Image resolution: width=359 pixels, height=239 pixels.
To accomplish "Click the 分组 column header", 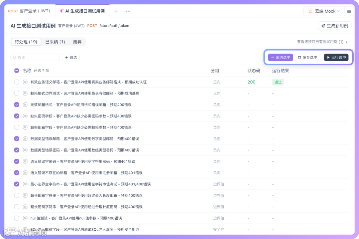I will (x=215, y=71).
